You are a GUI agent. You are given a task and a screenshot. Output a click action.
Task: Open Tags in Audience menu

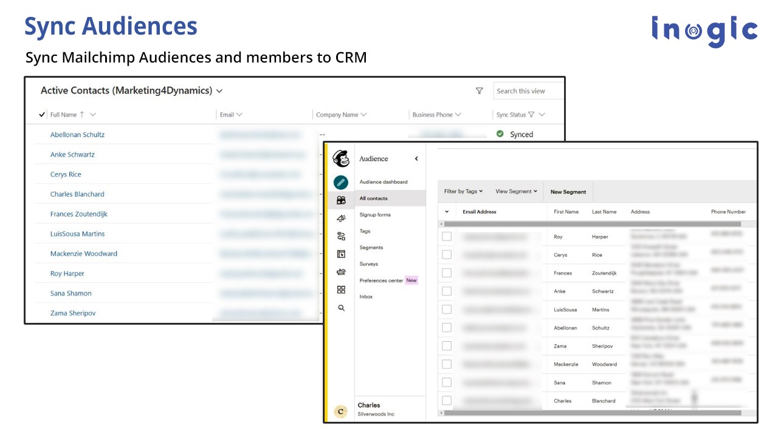(365, 231)
